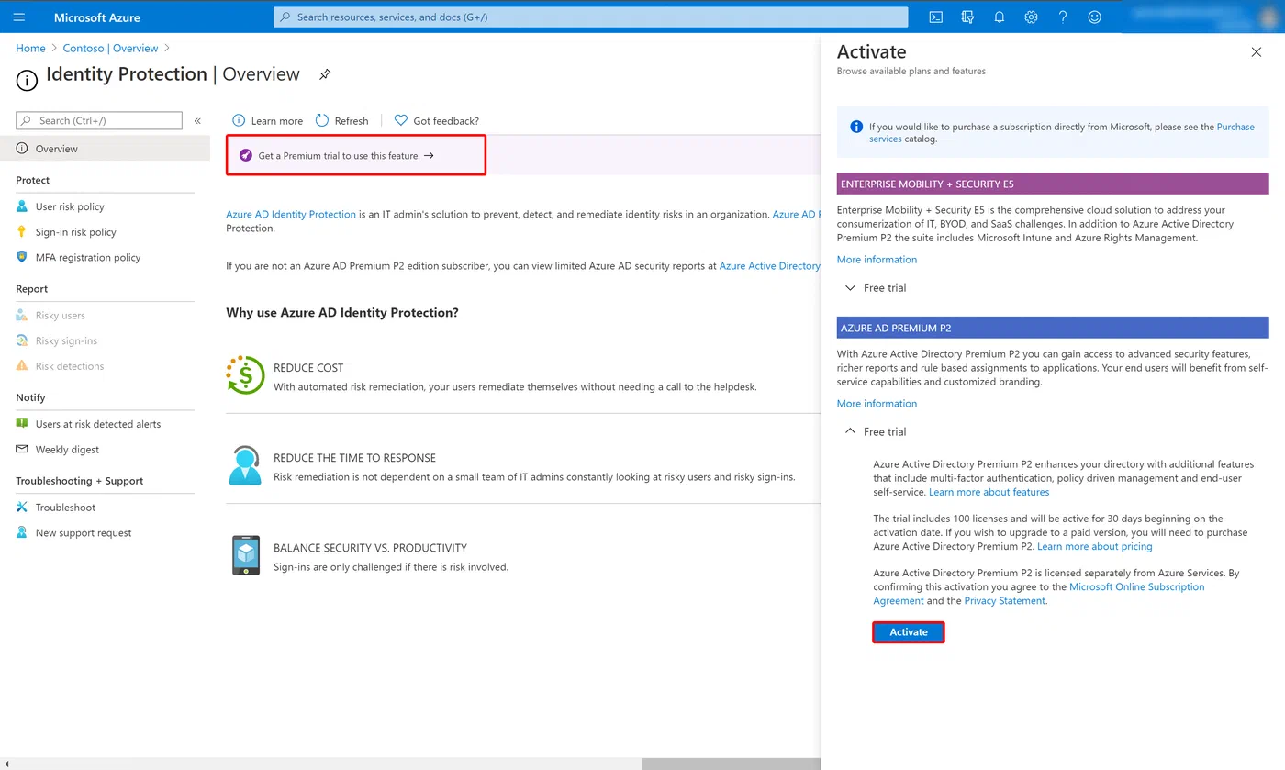This screenshot has height=770, width=1285.
Task: Open Cloud Shell from top bar
Action: pyautogui.click(x=935, y=17)
